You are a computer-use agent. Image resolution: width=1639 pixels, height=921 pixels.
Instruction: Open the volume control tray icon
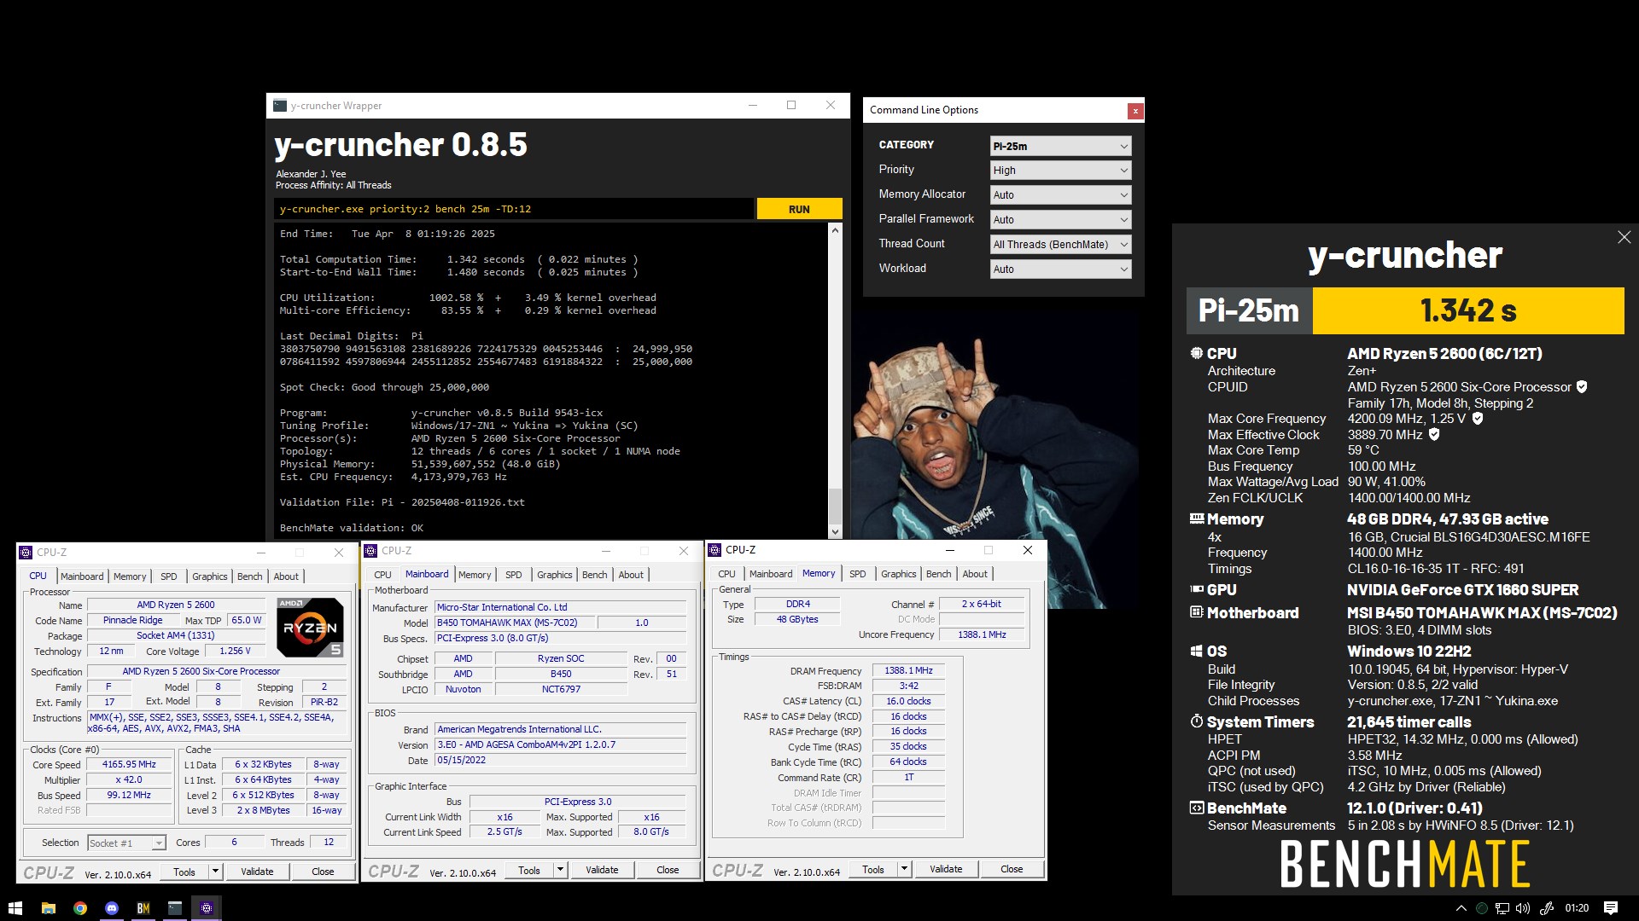1523,908
